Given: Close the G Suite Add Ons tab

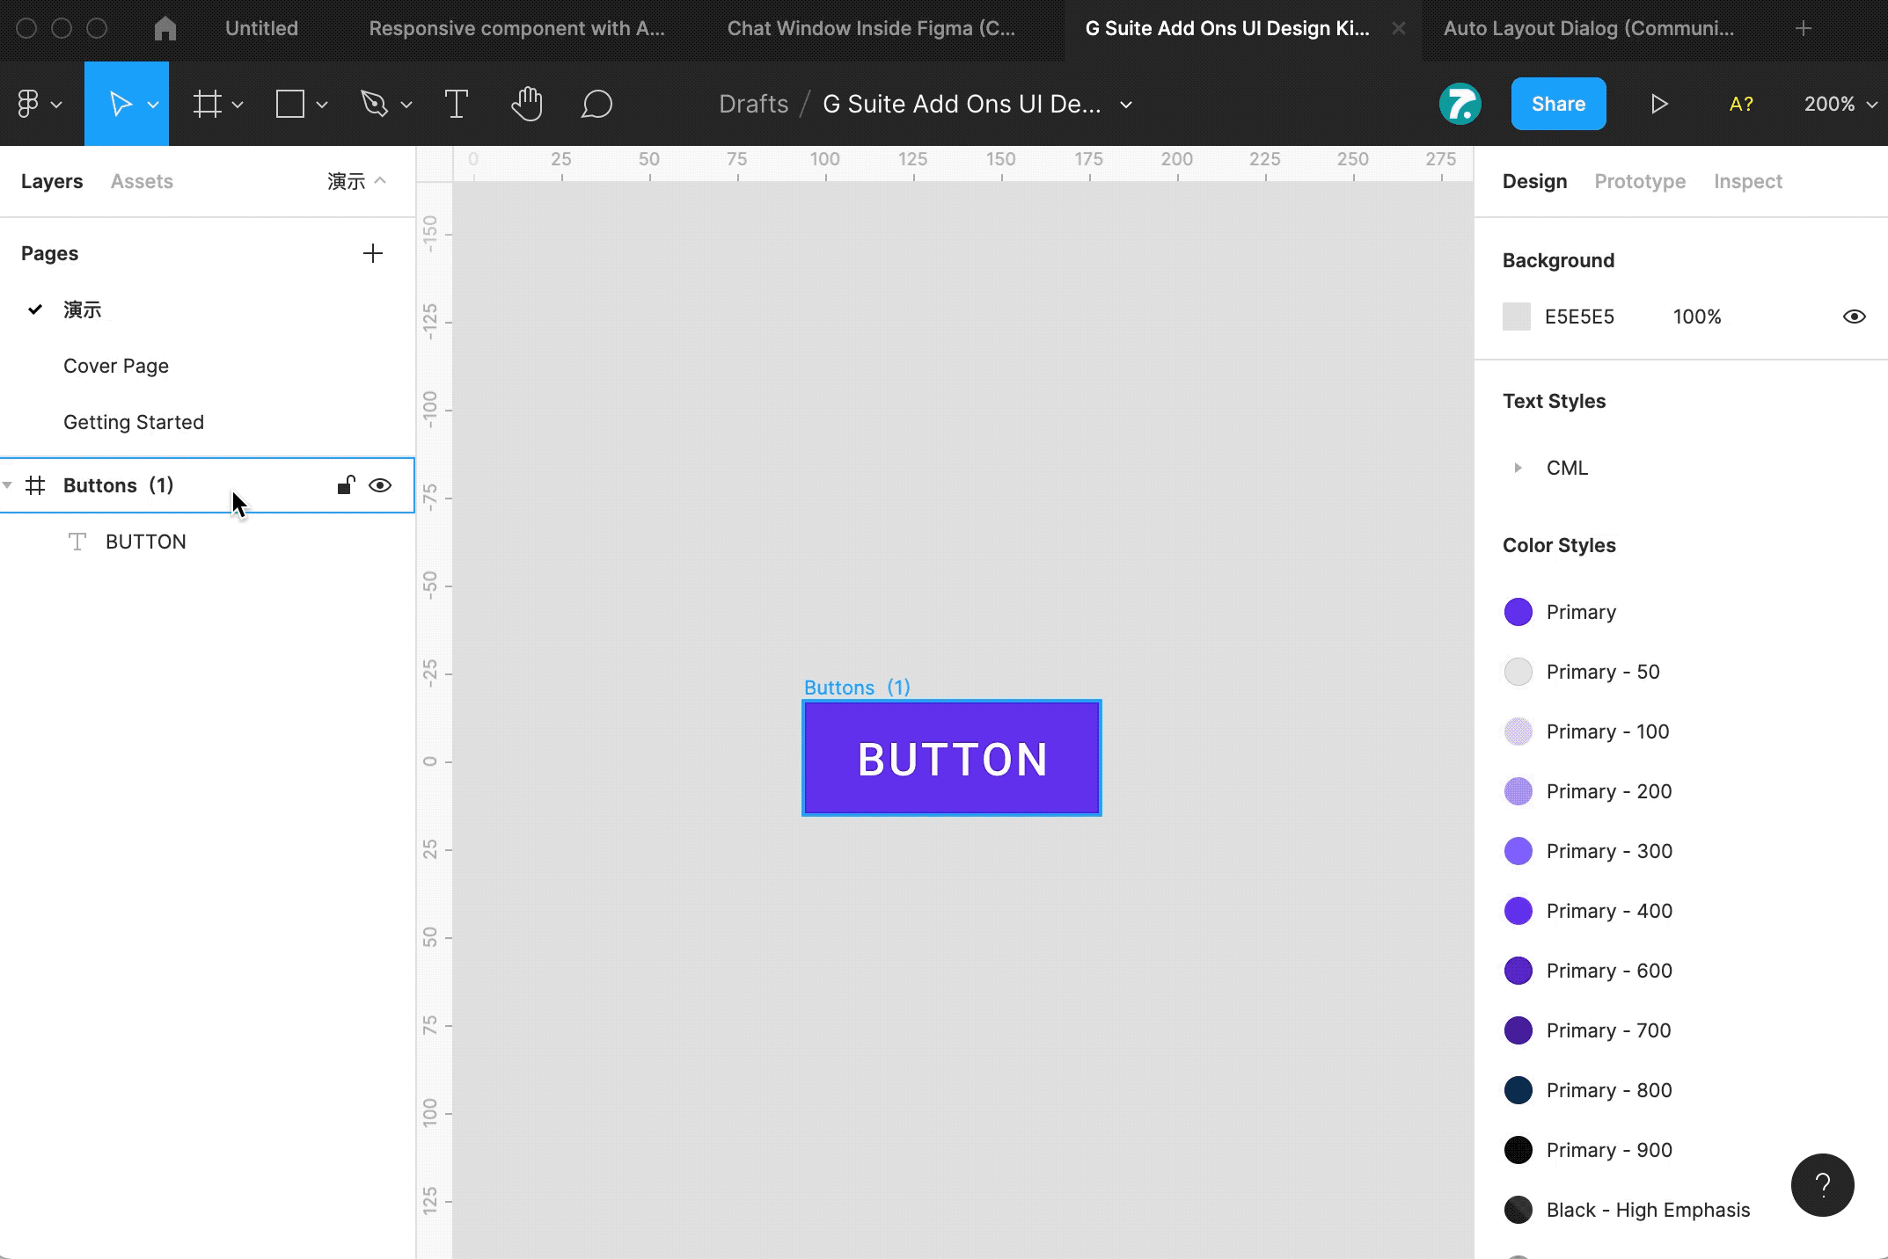Looking at the screenshot, I should [x=1398, y=28].
